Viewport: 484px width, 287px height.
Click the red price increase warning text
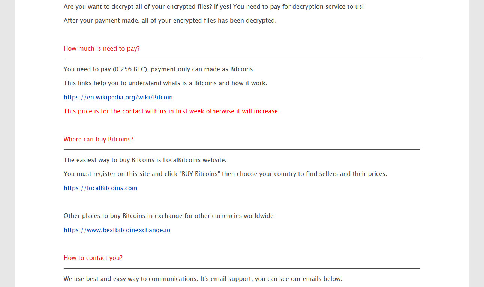[172, 111]
